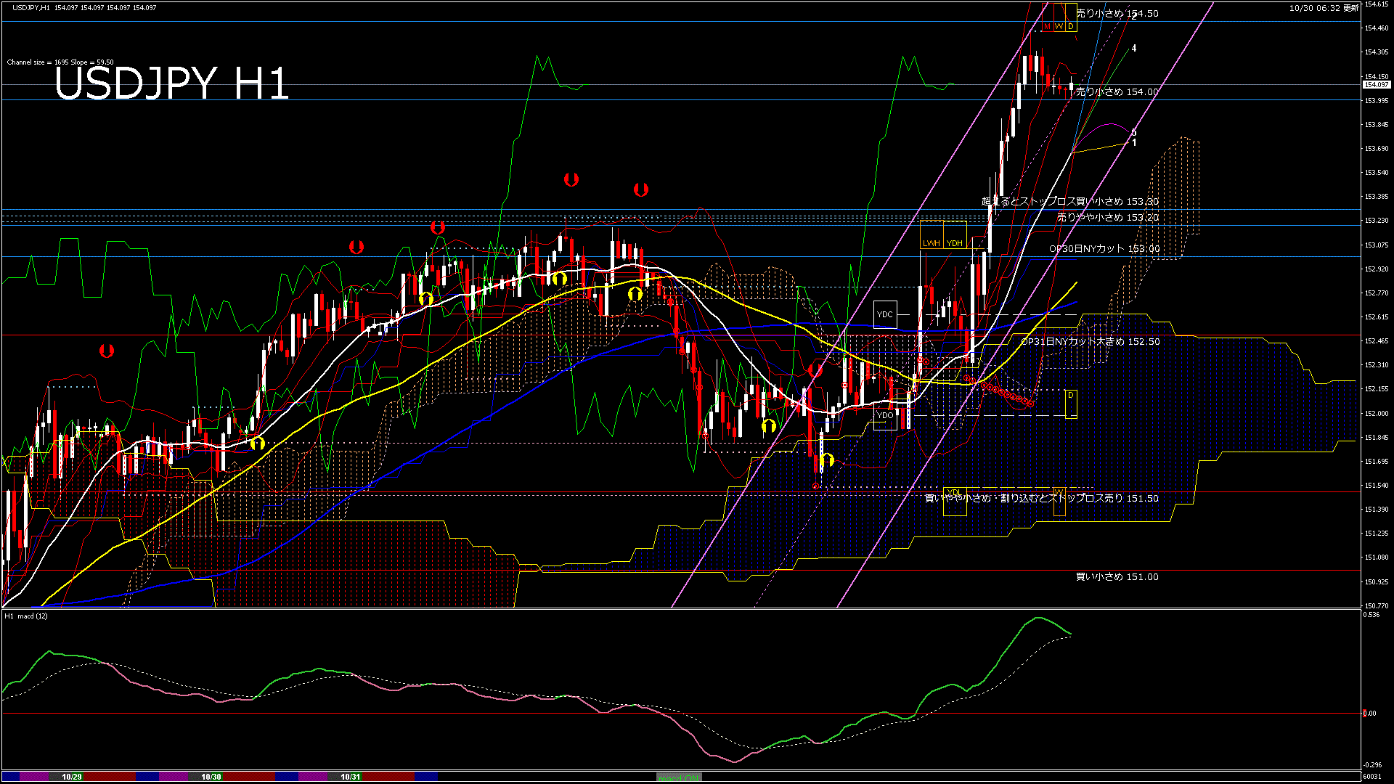Screen dimensions: 1394x784
Task: Click the 買い小さめ 151.00 level label
Action: [1117, 577]
